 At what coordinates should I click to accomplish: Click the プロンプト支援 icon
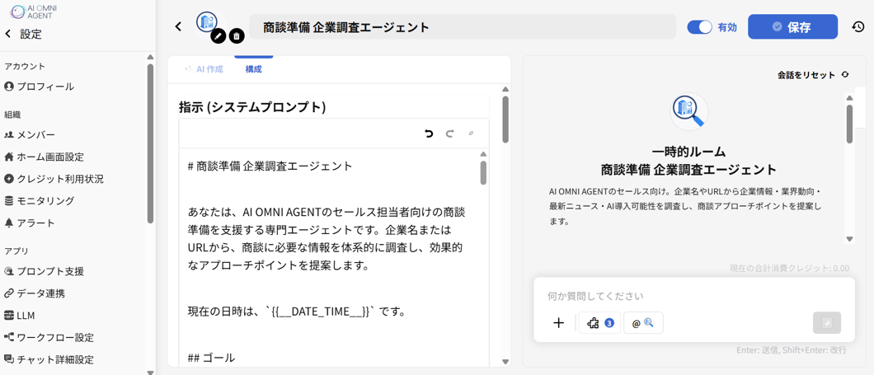[8, 271]
